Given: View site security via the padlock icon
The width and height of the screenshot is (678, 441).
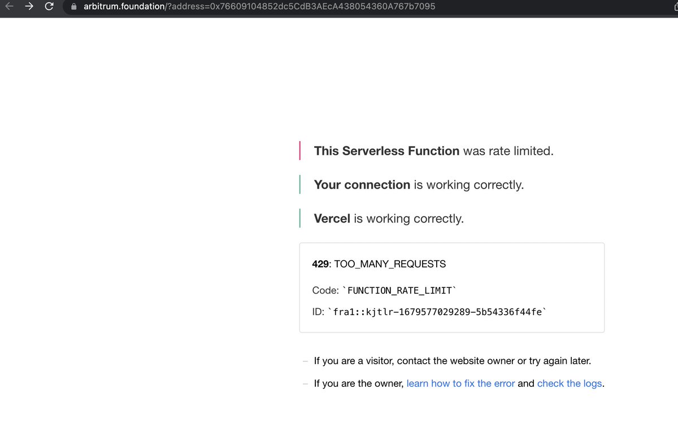Looking at the screenshot, I should click(73, 7).
